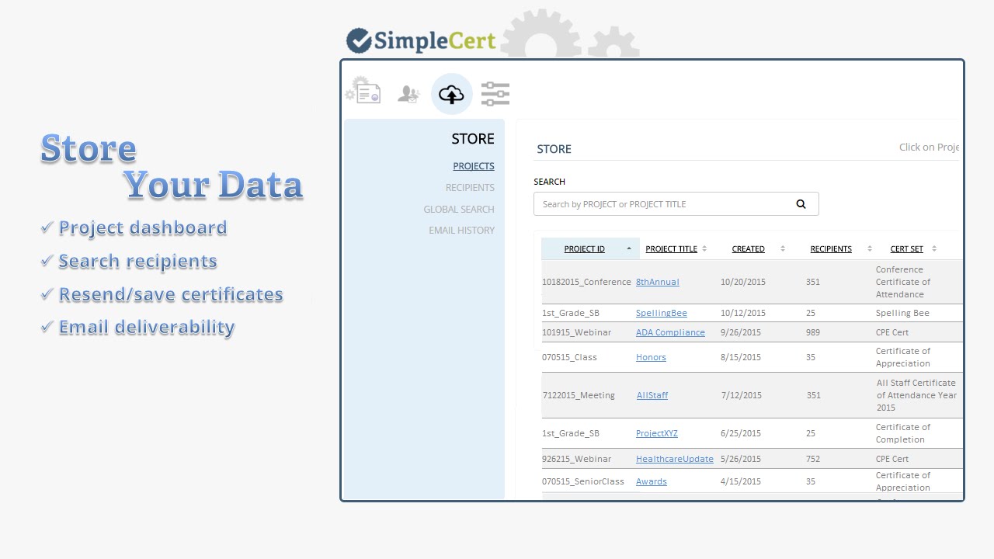Select project ID 10182015_Conference

tap(586, 282)
